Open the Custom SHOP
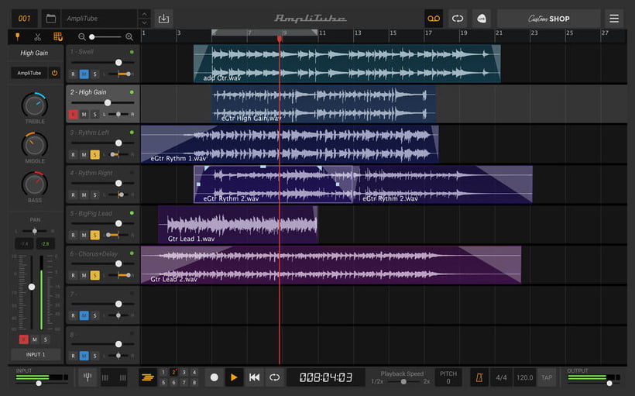635x396 pixels. (548, 19)
